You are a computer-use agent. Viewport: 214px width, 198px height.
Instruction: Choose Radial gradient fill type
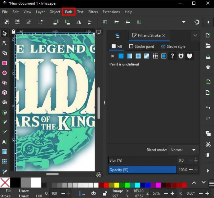tap(138, 56)
